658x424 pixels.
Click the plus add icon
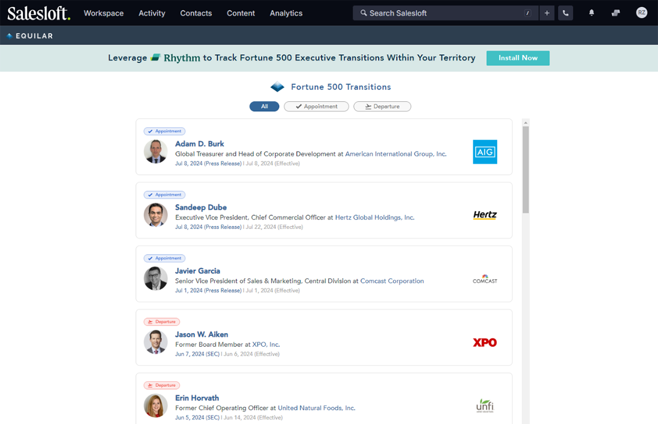click(547, 13)
